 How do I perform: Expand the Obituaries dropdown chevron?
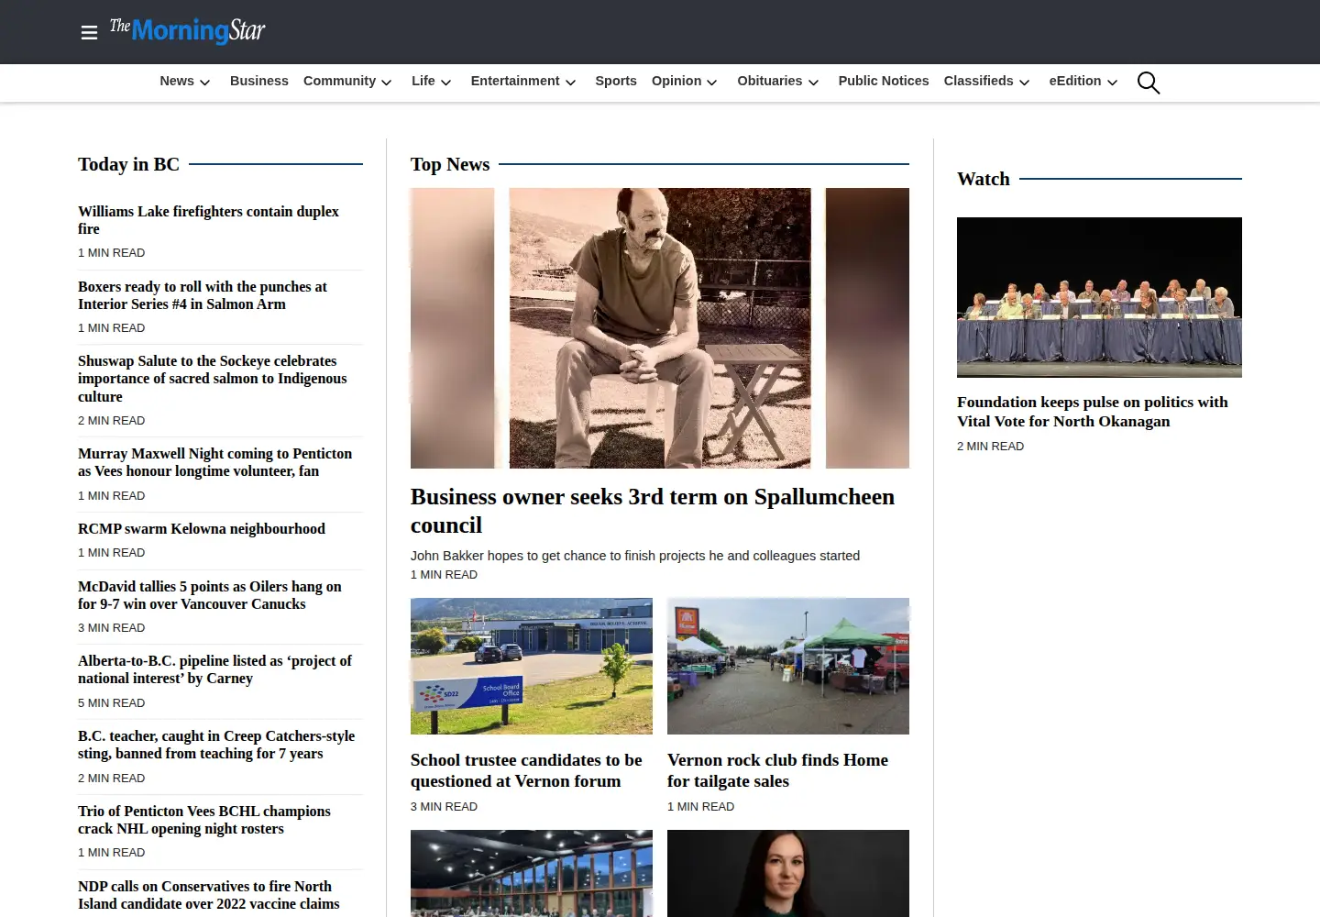tap(813, 83)
